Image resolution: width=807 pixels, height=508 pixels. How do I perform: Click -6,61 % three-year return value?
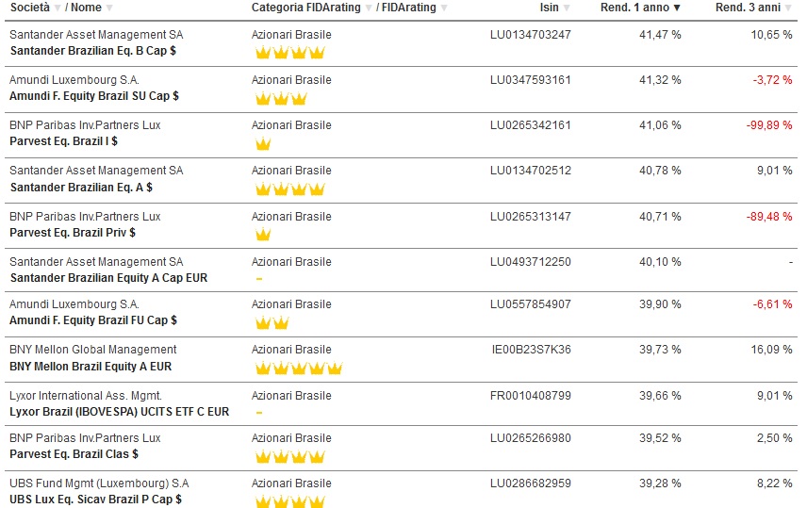click(772, 304)
